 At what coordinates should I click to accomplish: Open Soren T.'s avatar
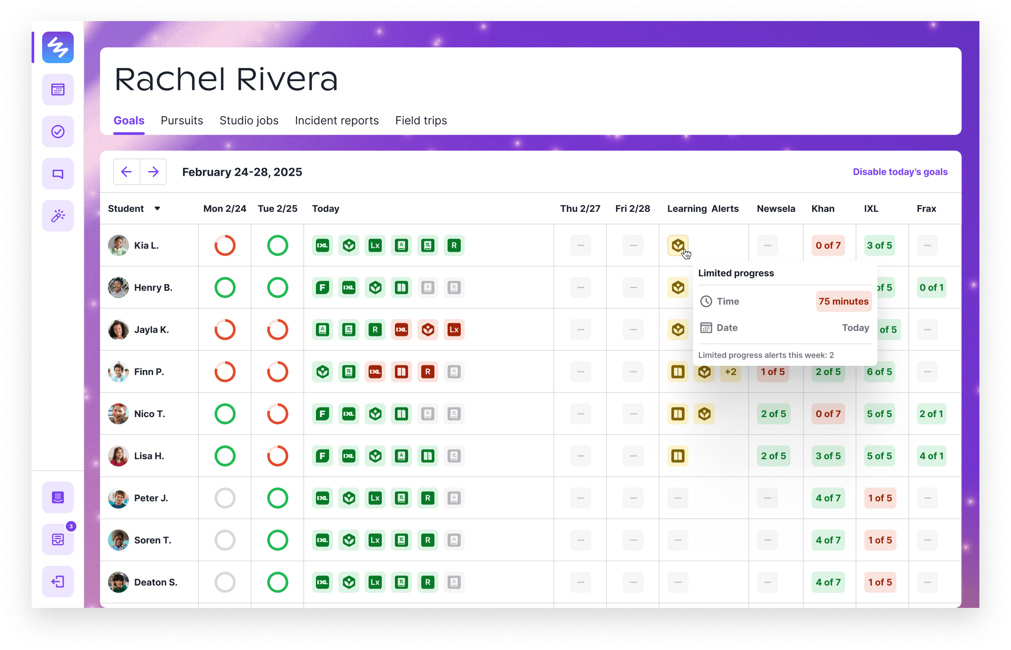[118, 540]
